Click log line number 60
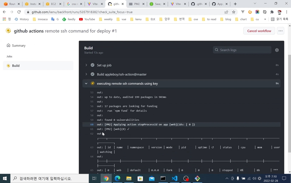The image size is (291, 183). 92,124
